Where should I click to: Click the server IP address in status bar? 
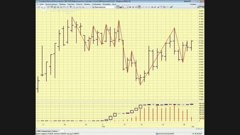point(166,133)
